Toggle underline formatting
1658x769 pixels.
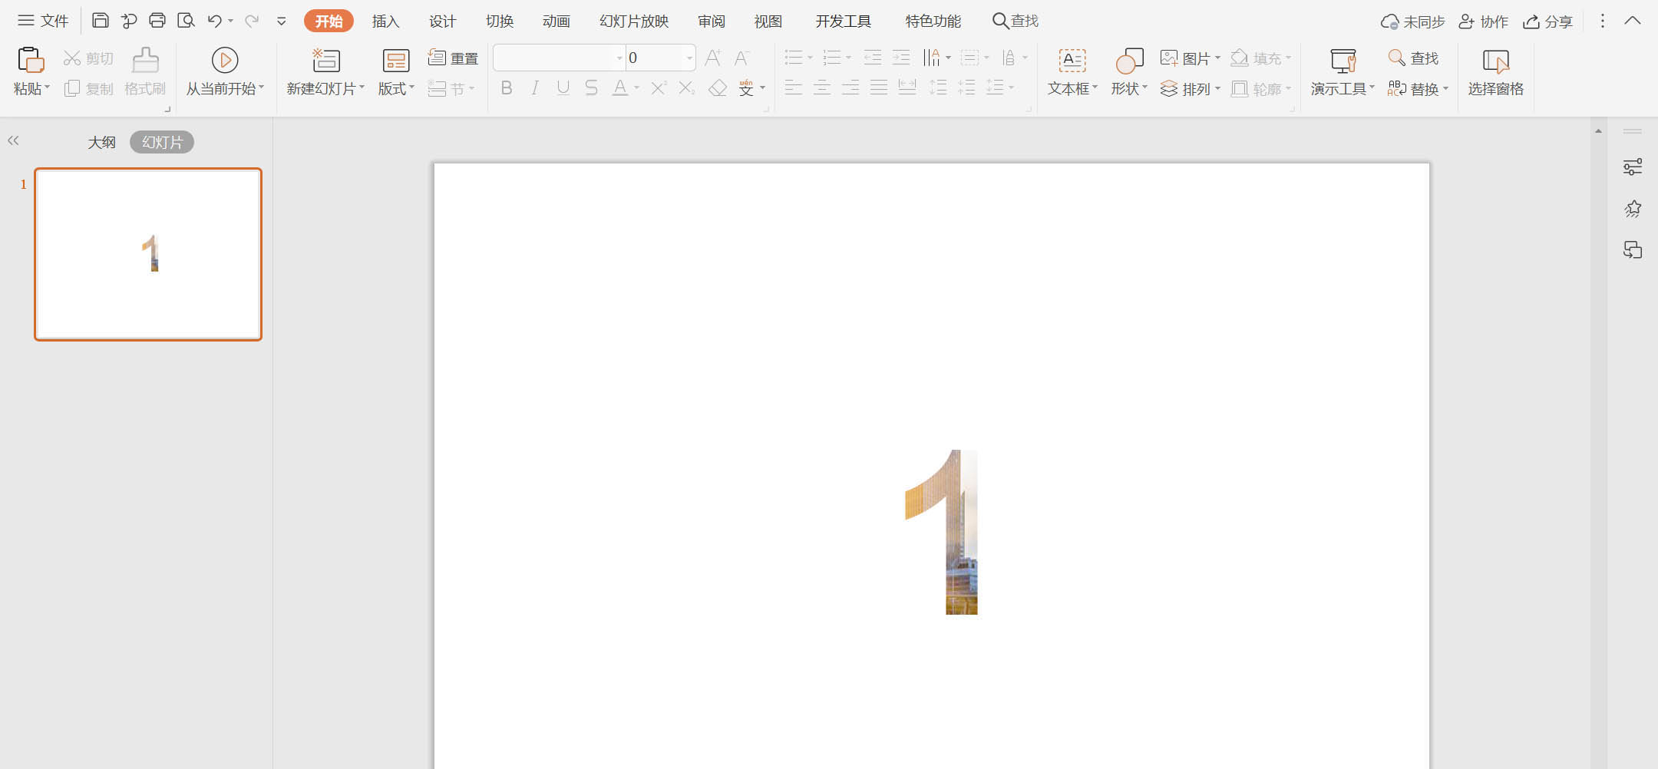tap(563, 88)
